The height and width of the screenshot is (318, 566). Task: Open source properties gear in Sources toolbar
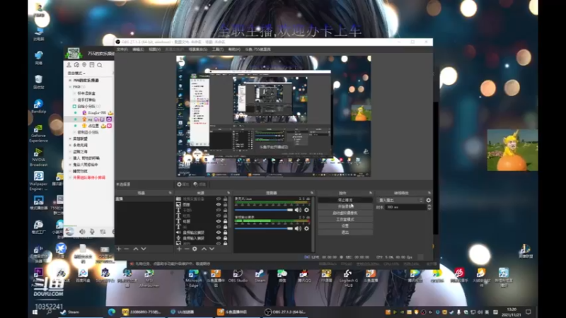point(195,249)
